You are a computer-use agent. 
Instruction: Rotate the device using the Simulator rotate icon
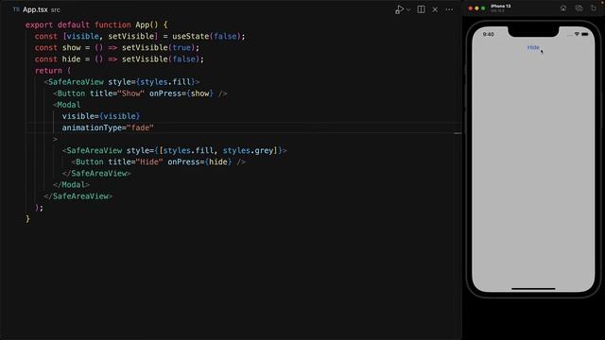point(594,8)
